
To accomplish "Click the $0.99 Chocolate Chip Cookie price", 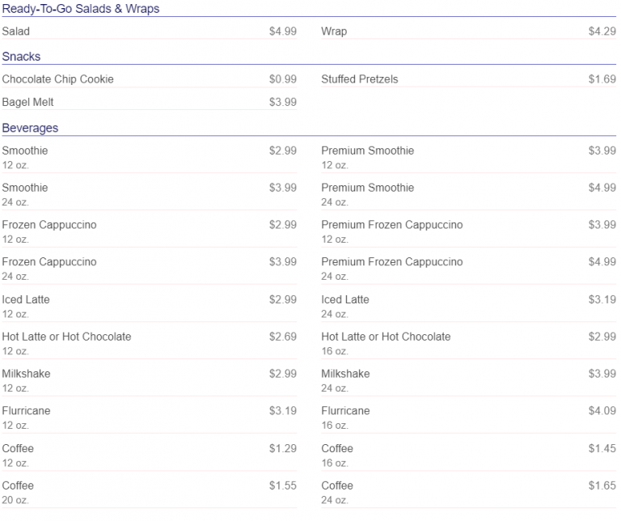I will tap(283, 79).
